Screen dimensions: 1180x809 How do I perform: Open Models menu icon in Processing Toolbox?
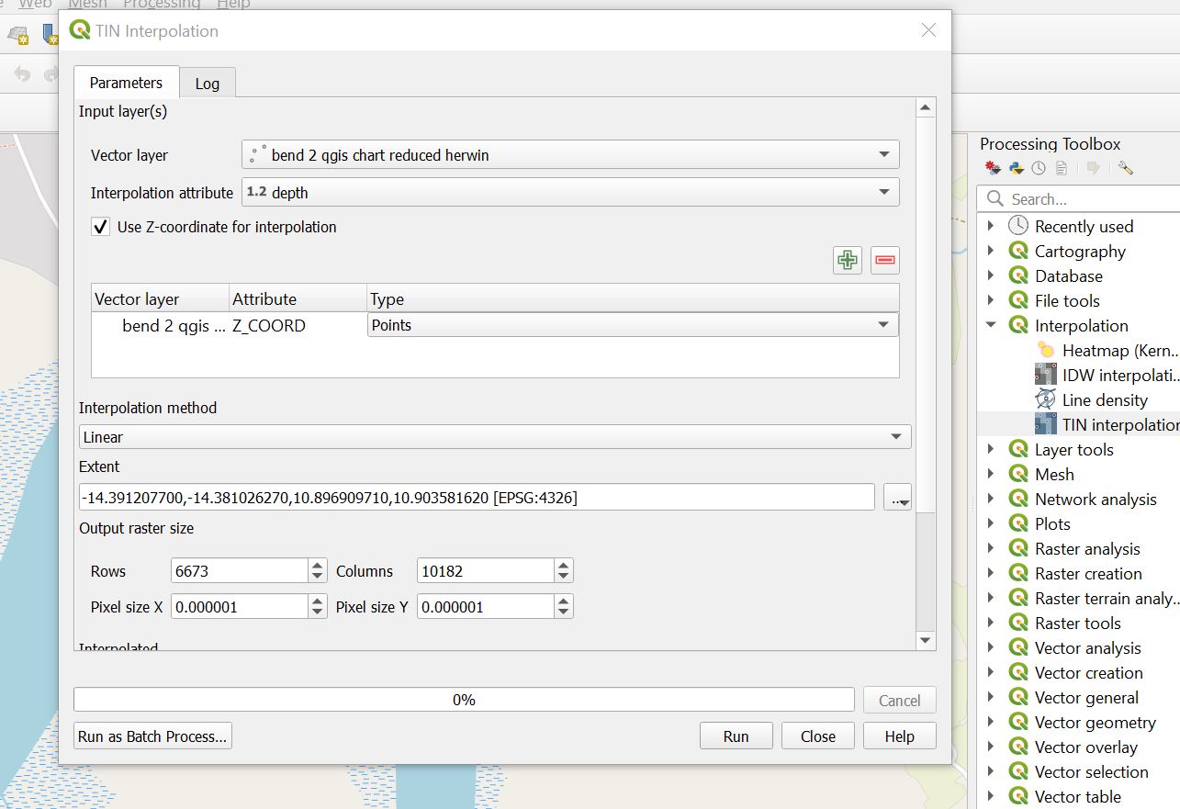coord(993,168)
